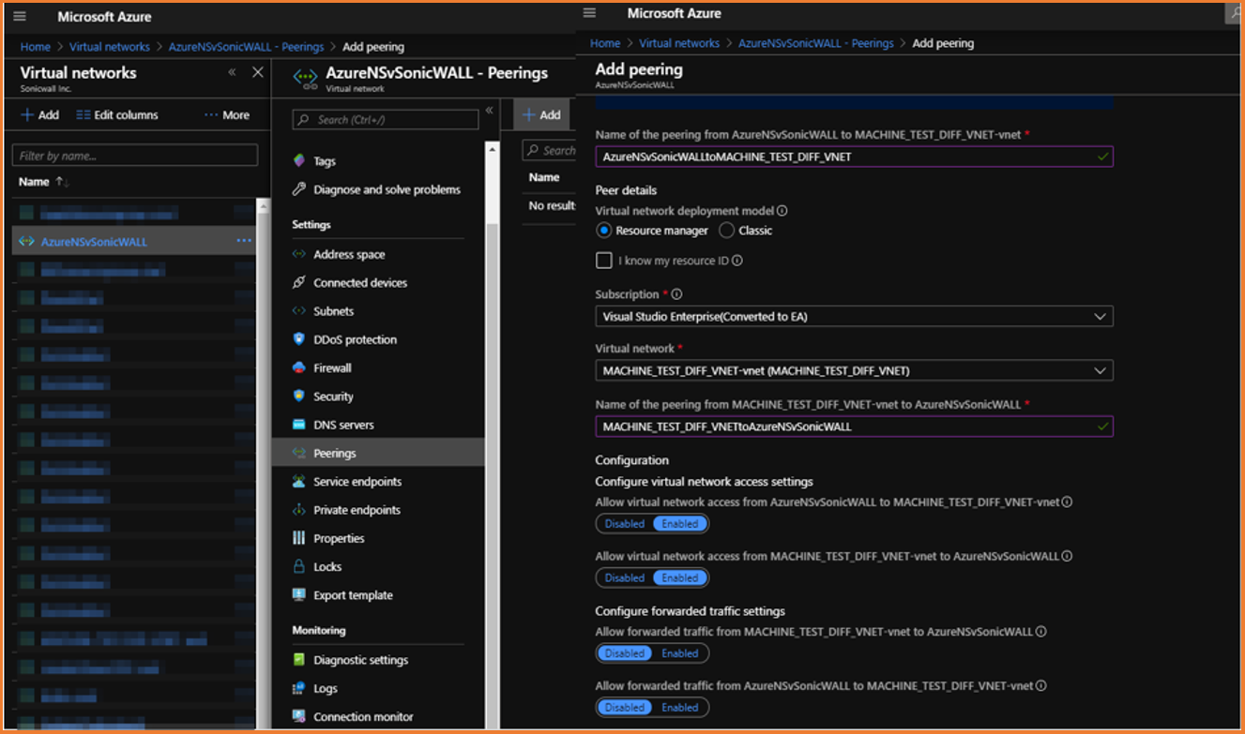Click the Filter by name field
1245x734 pixels.
[x=135, y=156]
